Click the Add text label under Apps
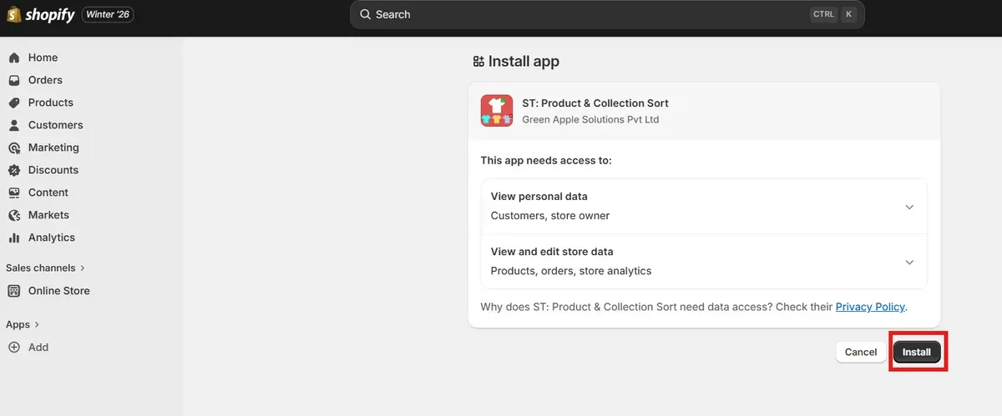 (38, 348)
